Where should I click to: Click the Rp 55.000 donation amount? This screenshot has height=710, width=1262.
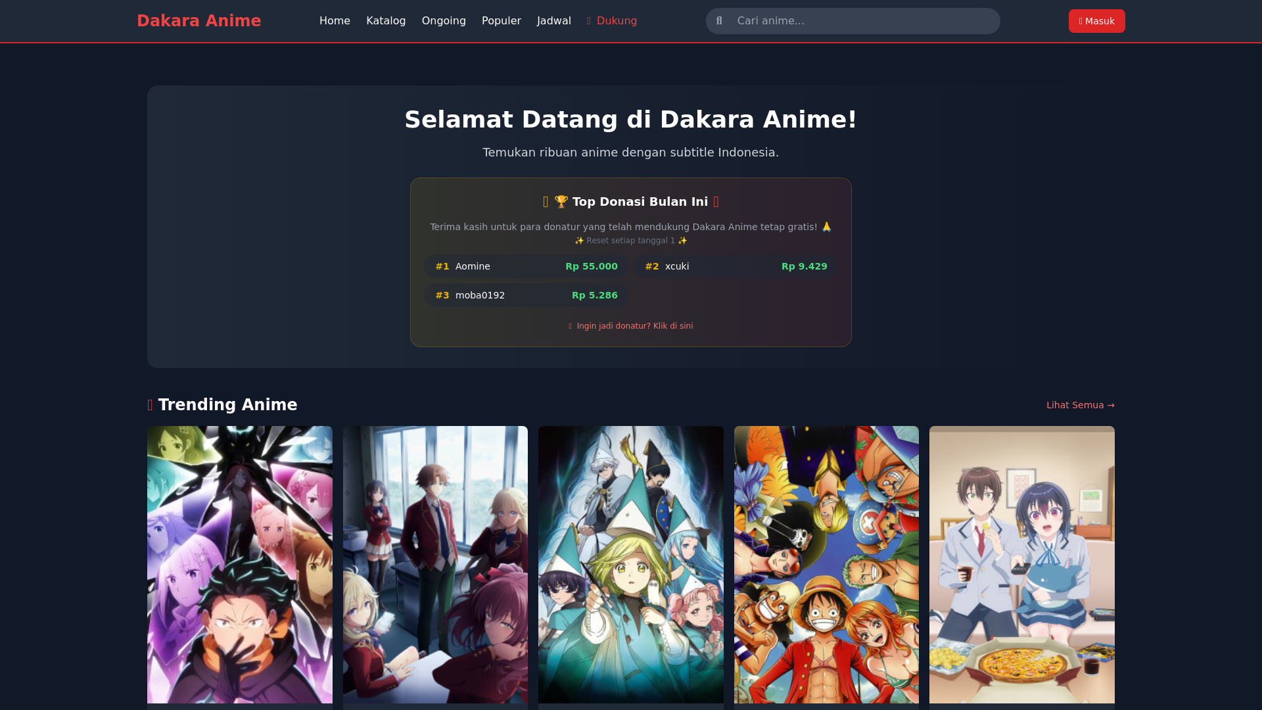pyautogui.click(x=592, y=266)
